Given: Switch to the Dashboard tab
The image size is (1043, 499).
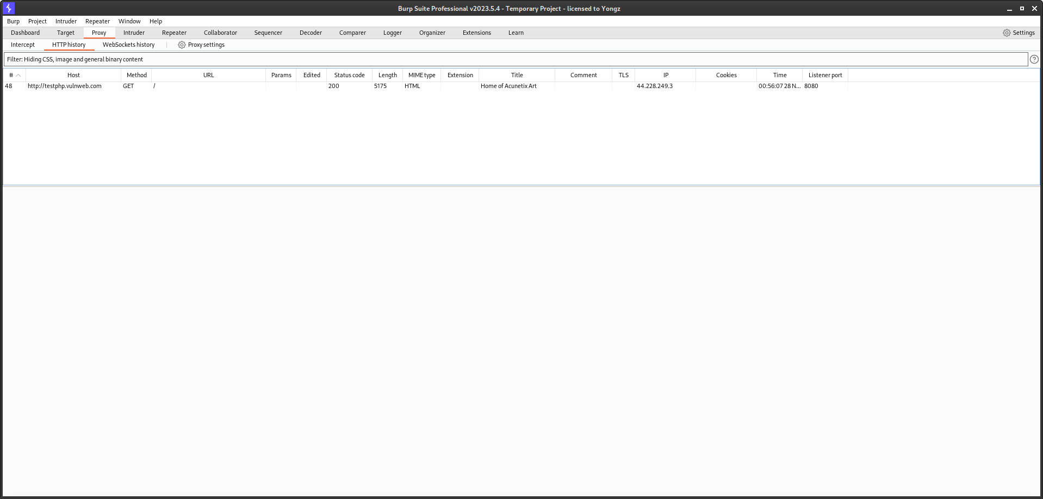Looking at the screenshot, I should pyautogui.click(x=25, y=33).
